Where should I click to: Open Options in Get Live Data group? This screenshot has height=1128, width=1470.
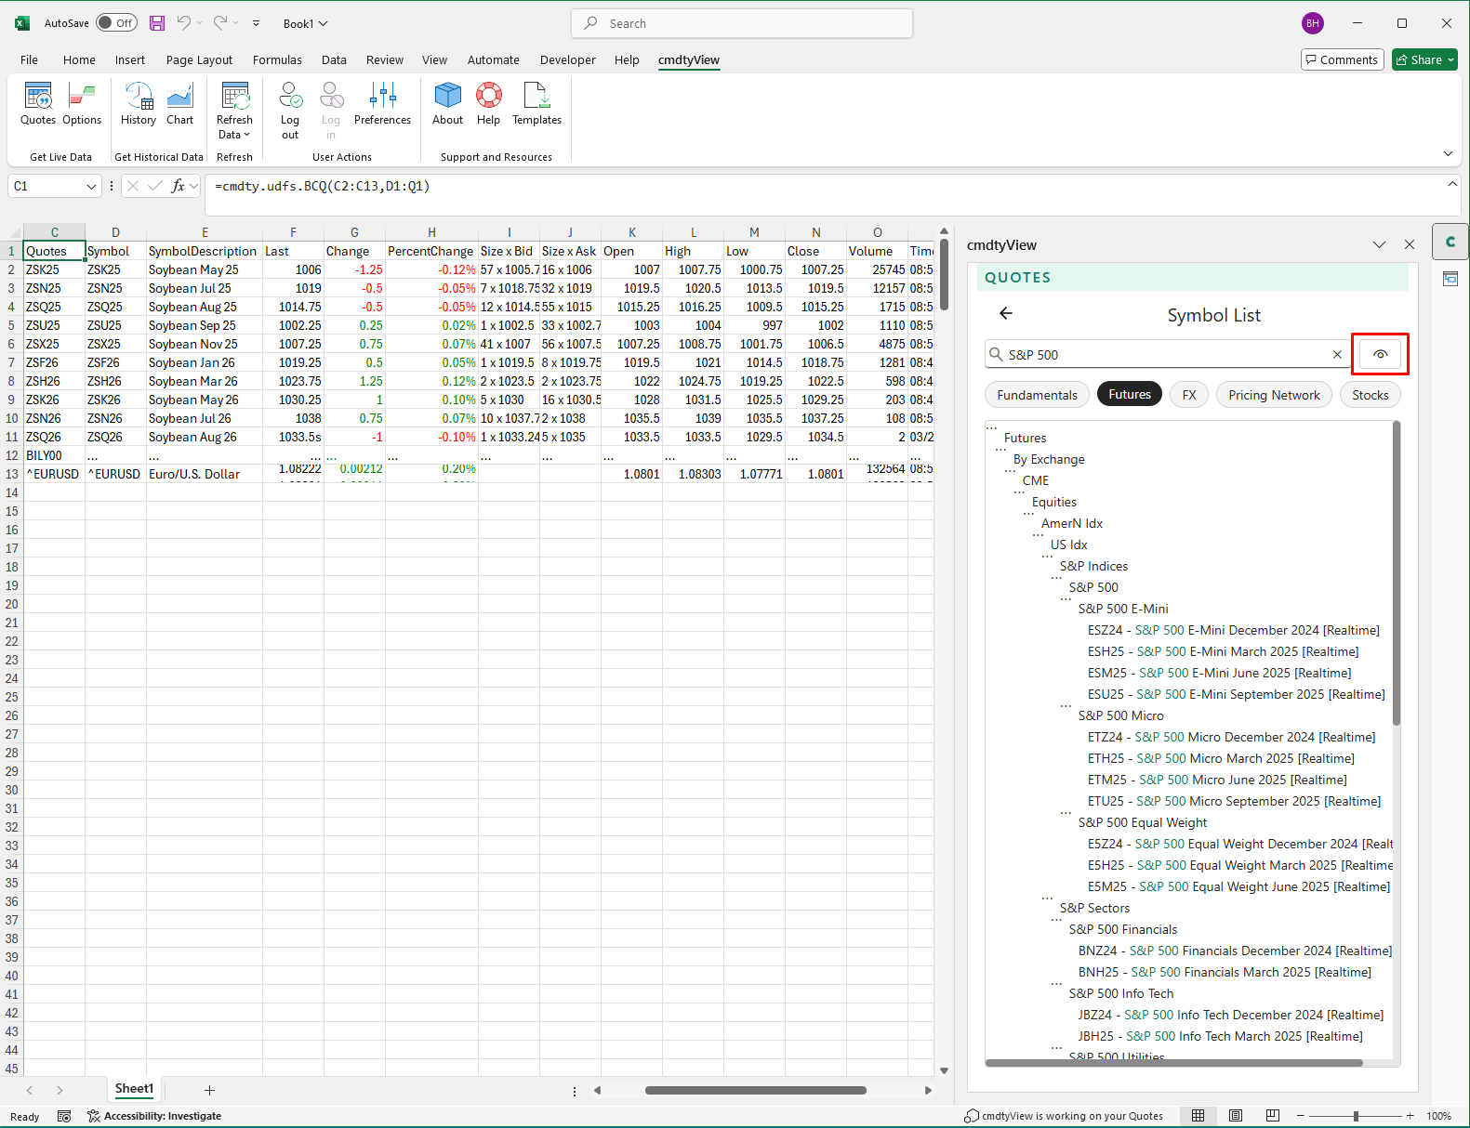click(82, 104)
